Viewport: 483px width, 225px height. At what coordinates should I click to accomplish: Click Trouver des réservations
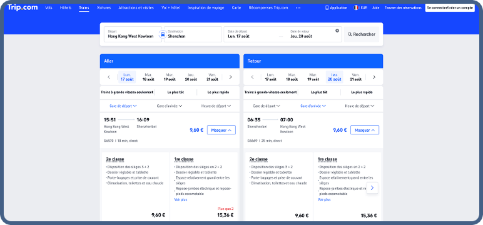coord(403,7)
